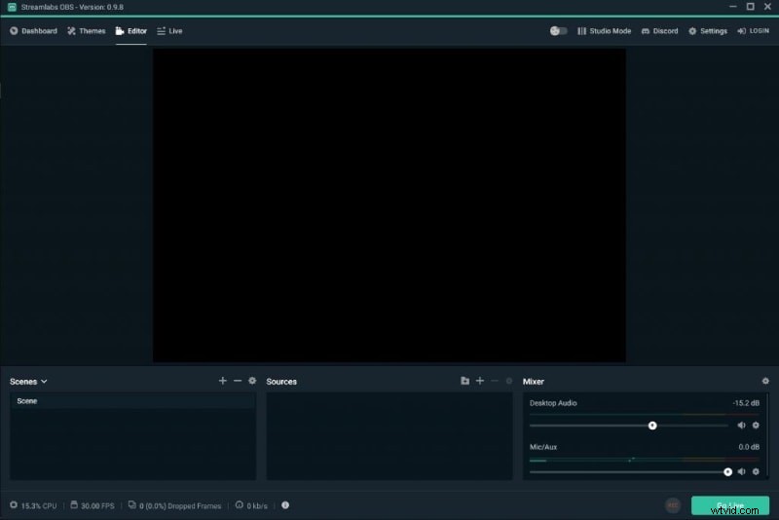The height and width of the screenshot is (520, 779).
Task: Click the FPS status icon
Action: [74, 504]
